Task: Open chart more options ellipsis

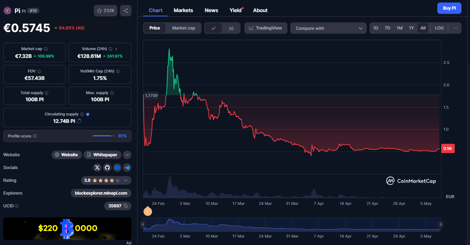Action: point(455,28)
